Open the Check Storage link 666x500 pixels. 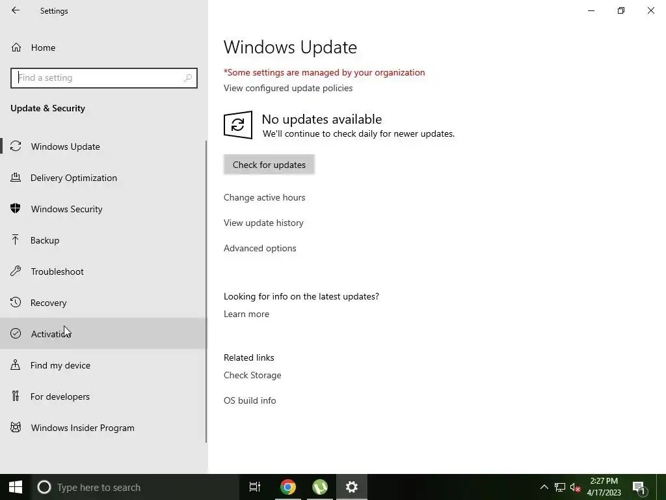pyautogui.click(x=252, y=375)
